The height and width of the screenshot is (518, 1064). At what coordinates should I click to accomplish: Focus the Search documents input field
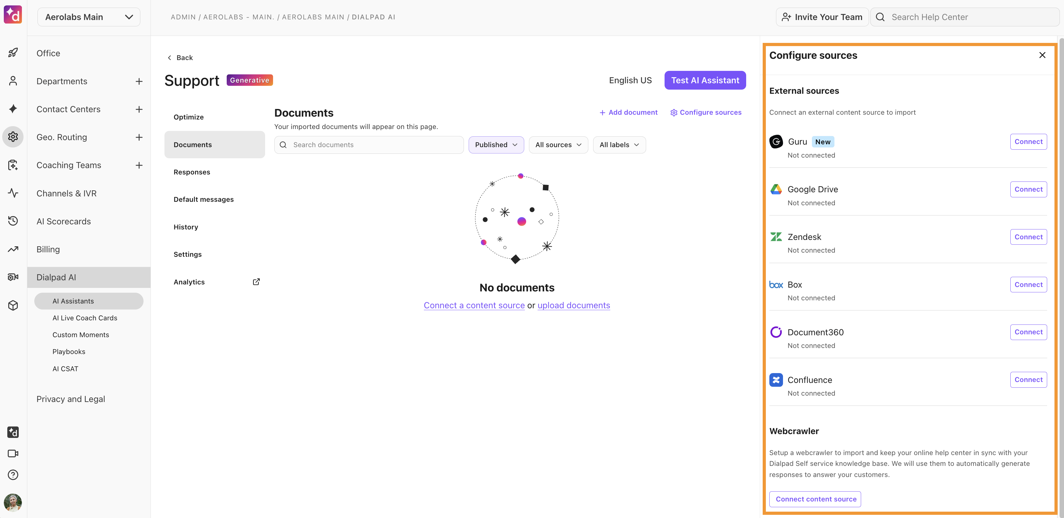[369, 145]
